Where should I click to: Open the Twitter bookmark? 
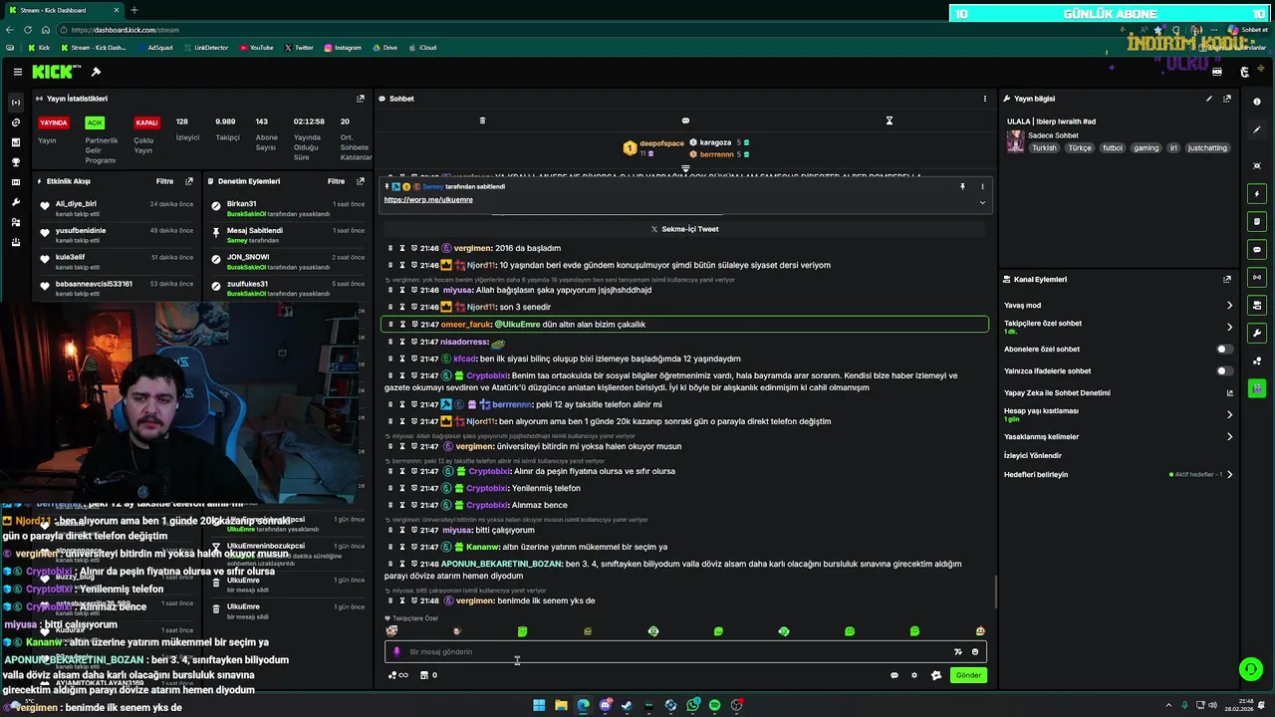point(299,48)
